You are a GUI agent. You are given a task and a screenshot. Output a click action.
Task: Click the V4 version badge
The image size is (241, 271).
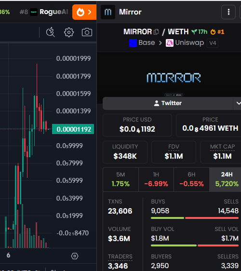[213, 43]
